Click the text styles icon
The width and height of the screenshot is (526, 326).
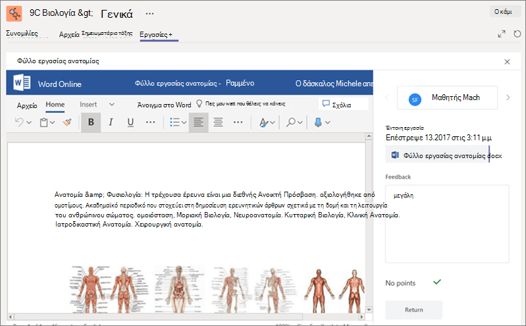pos(264,122)
